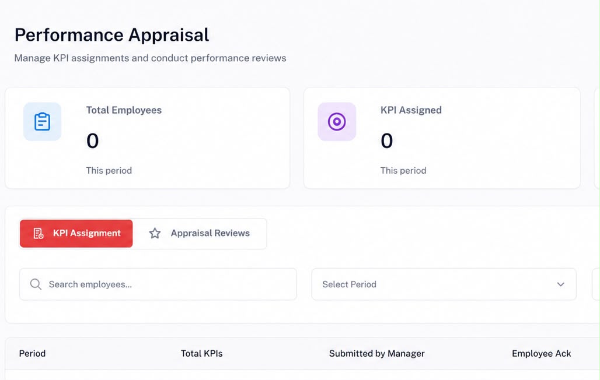Click 'This period' under Total Employees
The image size is (600, 380).
[x=109, y=171]
